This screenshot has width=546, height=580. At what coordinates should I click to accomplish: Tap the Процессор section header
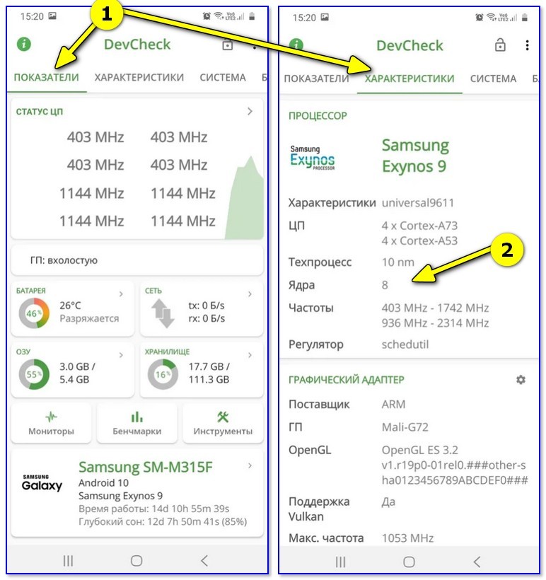click(318, 116)
